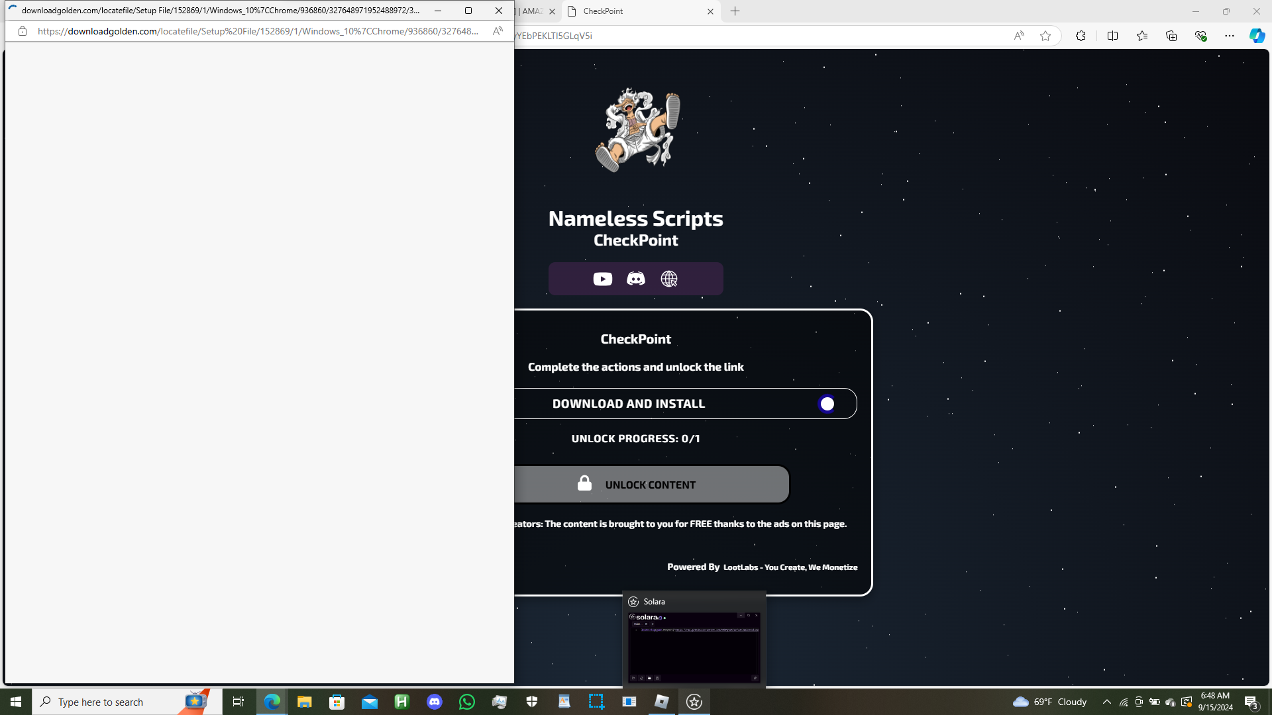
Task: Open Collections in Edge toolbar
Action: [x=1171, y=36]
